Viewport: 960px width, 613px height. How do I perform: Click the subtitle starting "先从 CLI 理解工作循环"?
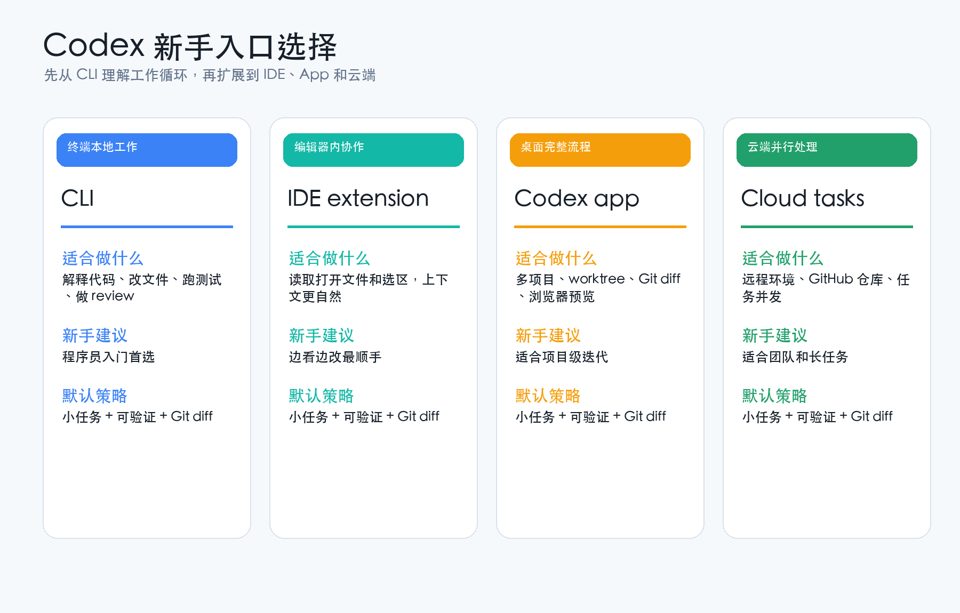click(x=210, y=75)
